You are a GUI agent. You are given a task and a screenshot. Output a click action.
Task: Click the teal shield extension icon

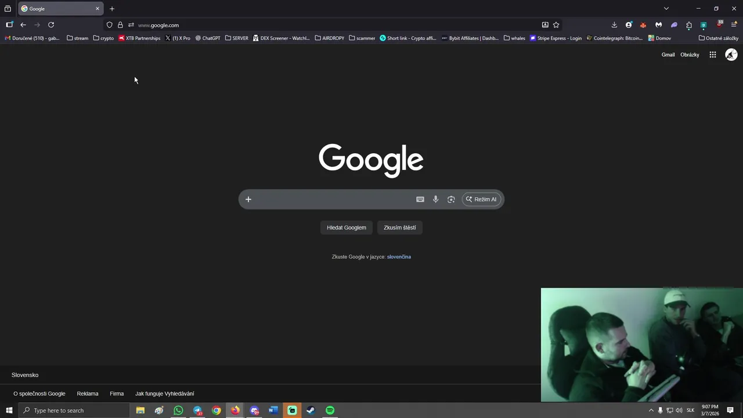coord(704,25)
